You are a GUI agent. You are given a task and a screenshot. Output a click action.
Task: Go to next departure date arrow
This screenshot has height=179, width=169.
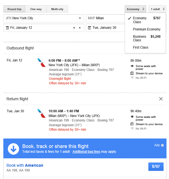[x=80, y=28]
